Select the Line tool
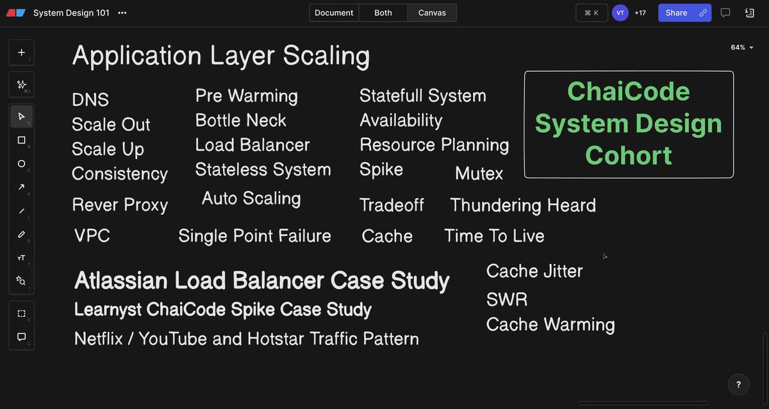The width and height of the screenshot is (769, 409). pos(21,210)
